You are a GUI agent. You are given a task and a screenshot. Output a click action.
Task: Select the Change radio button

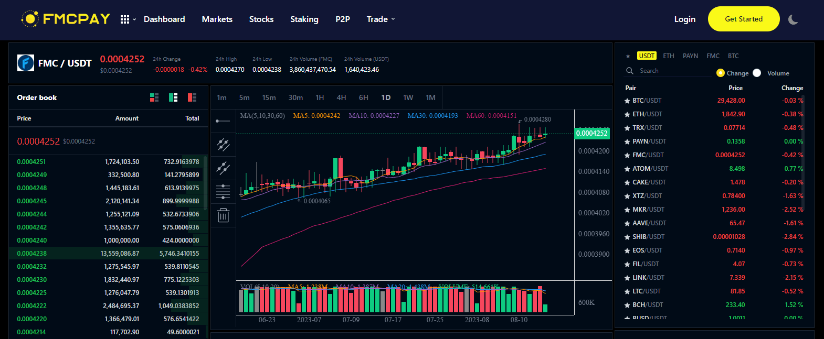[x=721, y=73]
